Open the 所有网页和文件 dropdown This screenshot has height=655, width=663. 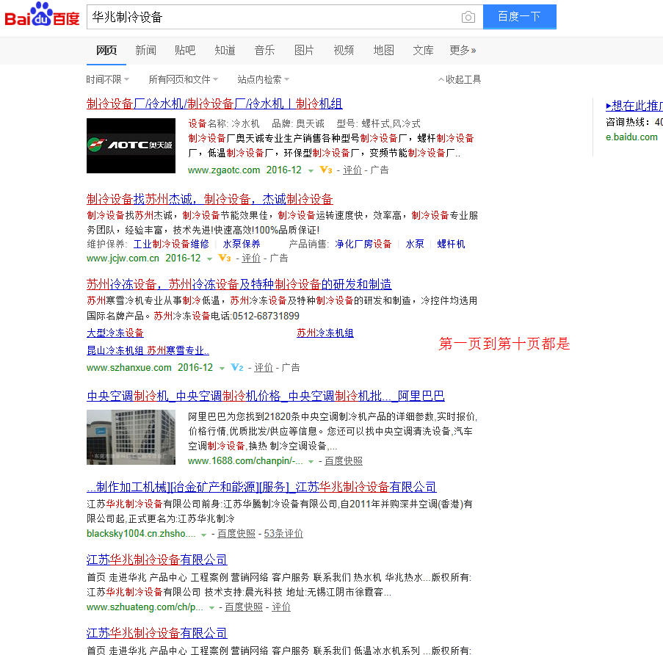(183, 79)
